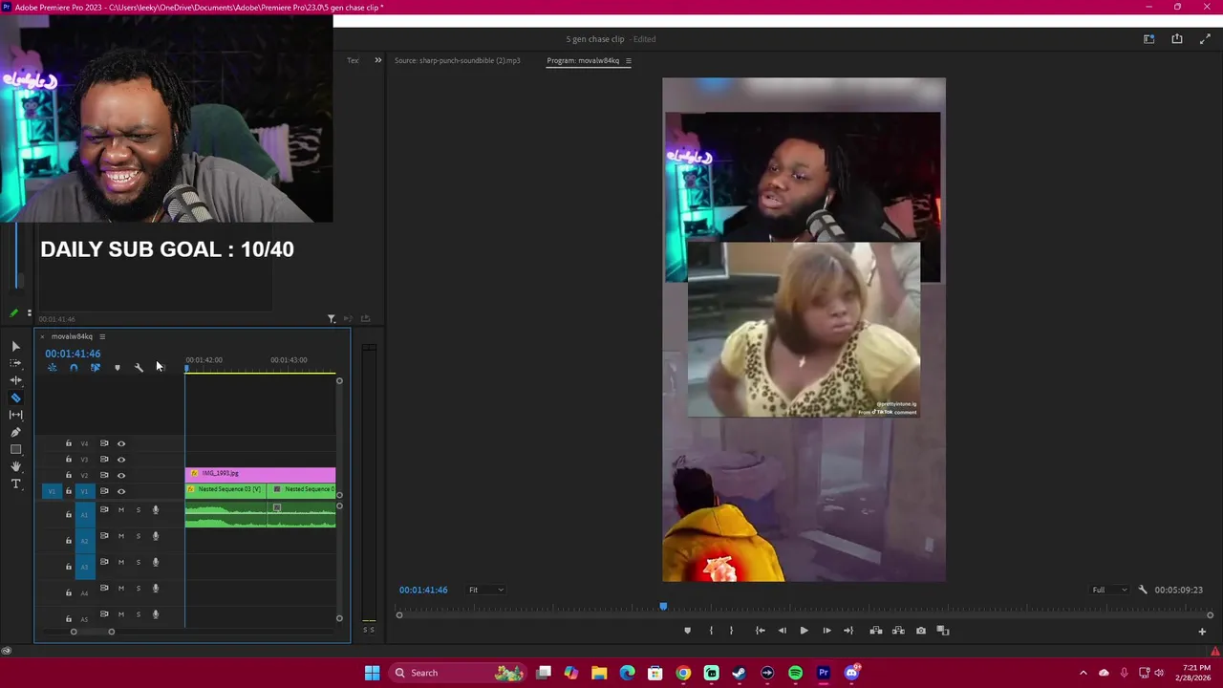Screen dimensions: 1223x688
Task: Select the Slip tool
Action: pos(15,415)
